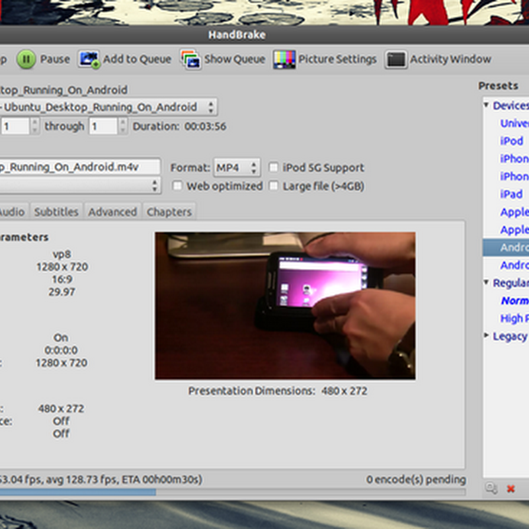Viewport: 529px width, 529px height.
Task: Select the High Profile preset
Action: (514, 318)
